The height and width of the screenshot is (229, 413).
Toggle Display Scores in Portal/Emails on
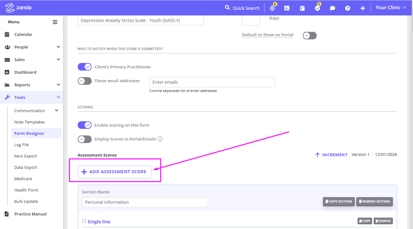coord(84,139)
